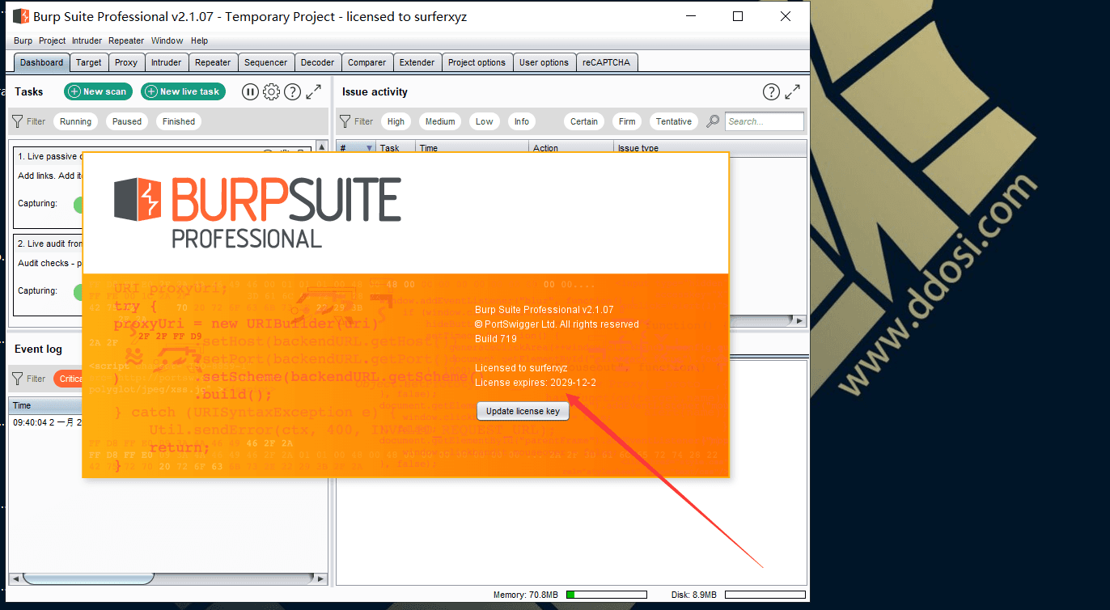Click the Tasks filter funnel icon
Screen dimensions: 1110x610
[17, 121]
